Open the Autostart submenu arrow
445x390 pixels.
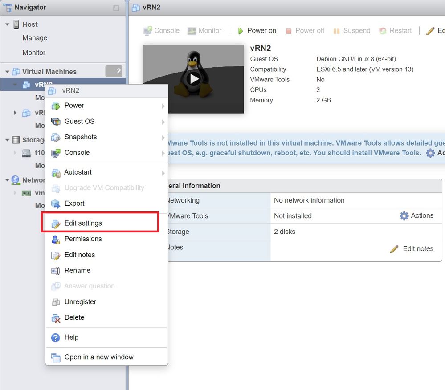(163, 173)
